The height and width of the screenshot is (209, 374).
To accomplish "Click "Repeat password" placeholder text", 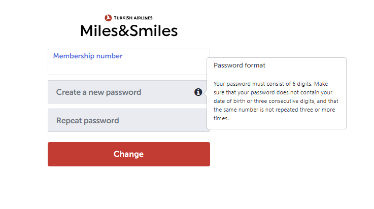I will 87,121.
